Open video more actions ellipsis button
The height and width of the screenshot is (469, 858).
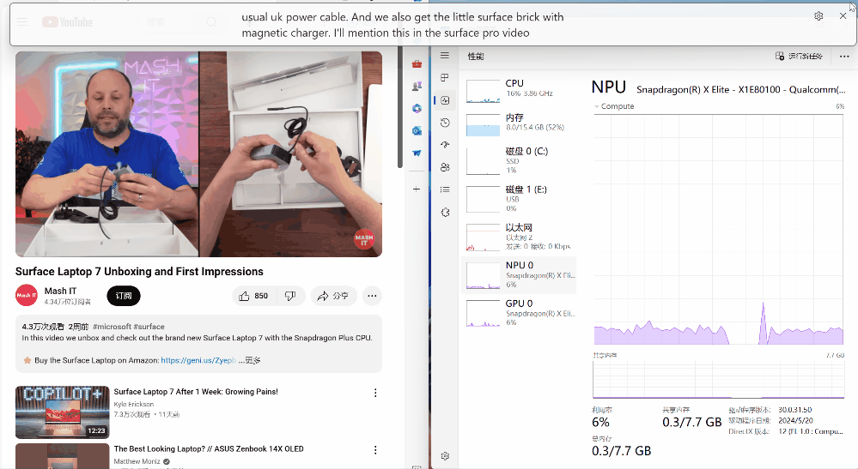[x=372, y=296]
